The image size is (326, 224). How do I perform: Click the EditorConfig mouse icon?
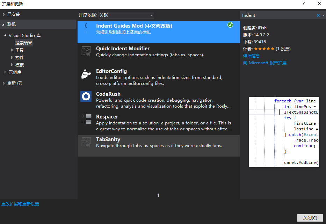coord(86,74)
